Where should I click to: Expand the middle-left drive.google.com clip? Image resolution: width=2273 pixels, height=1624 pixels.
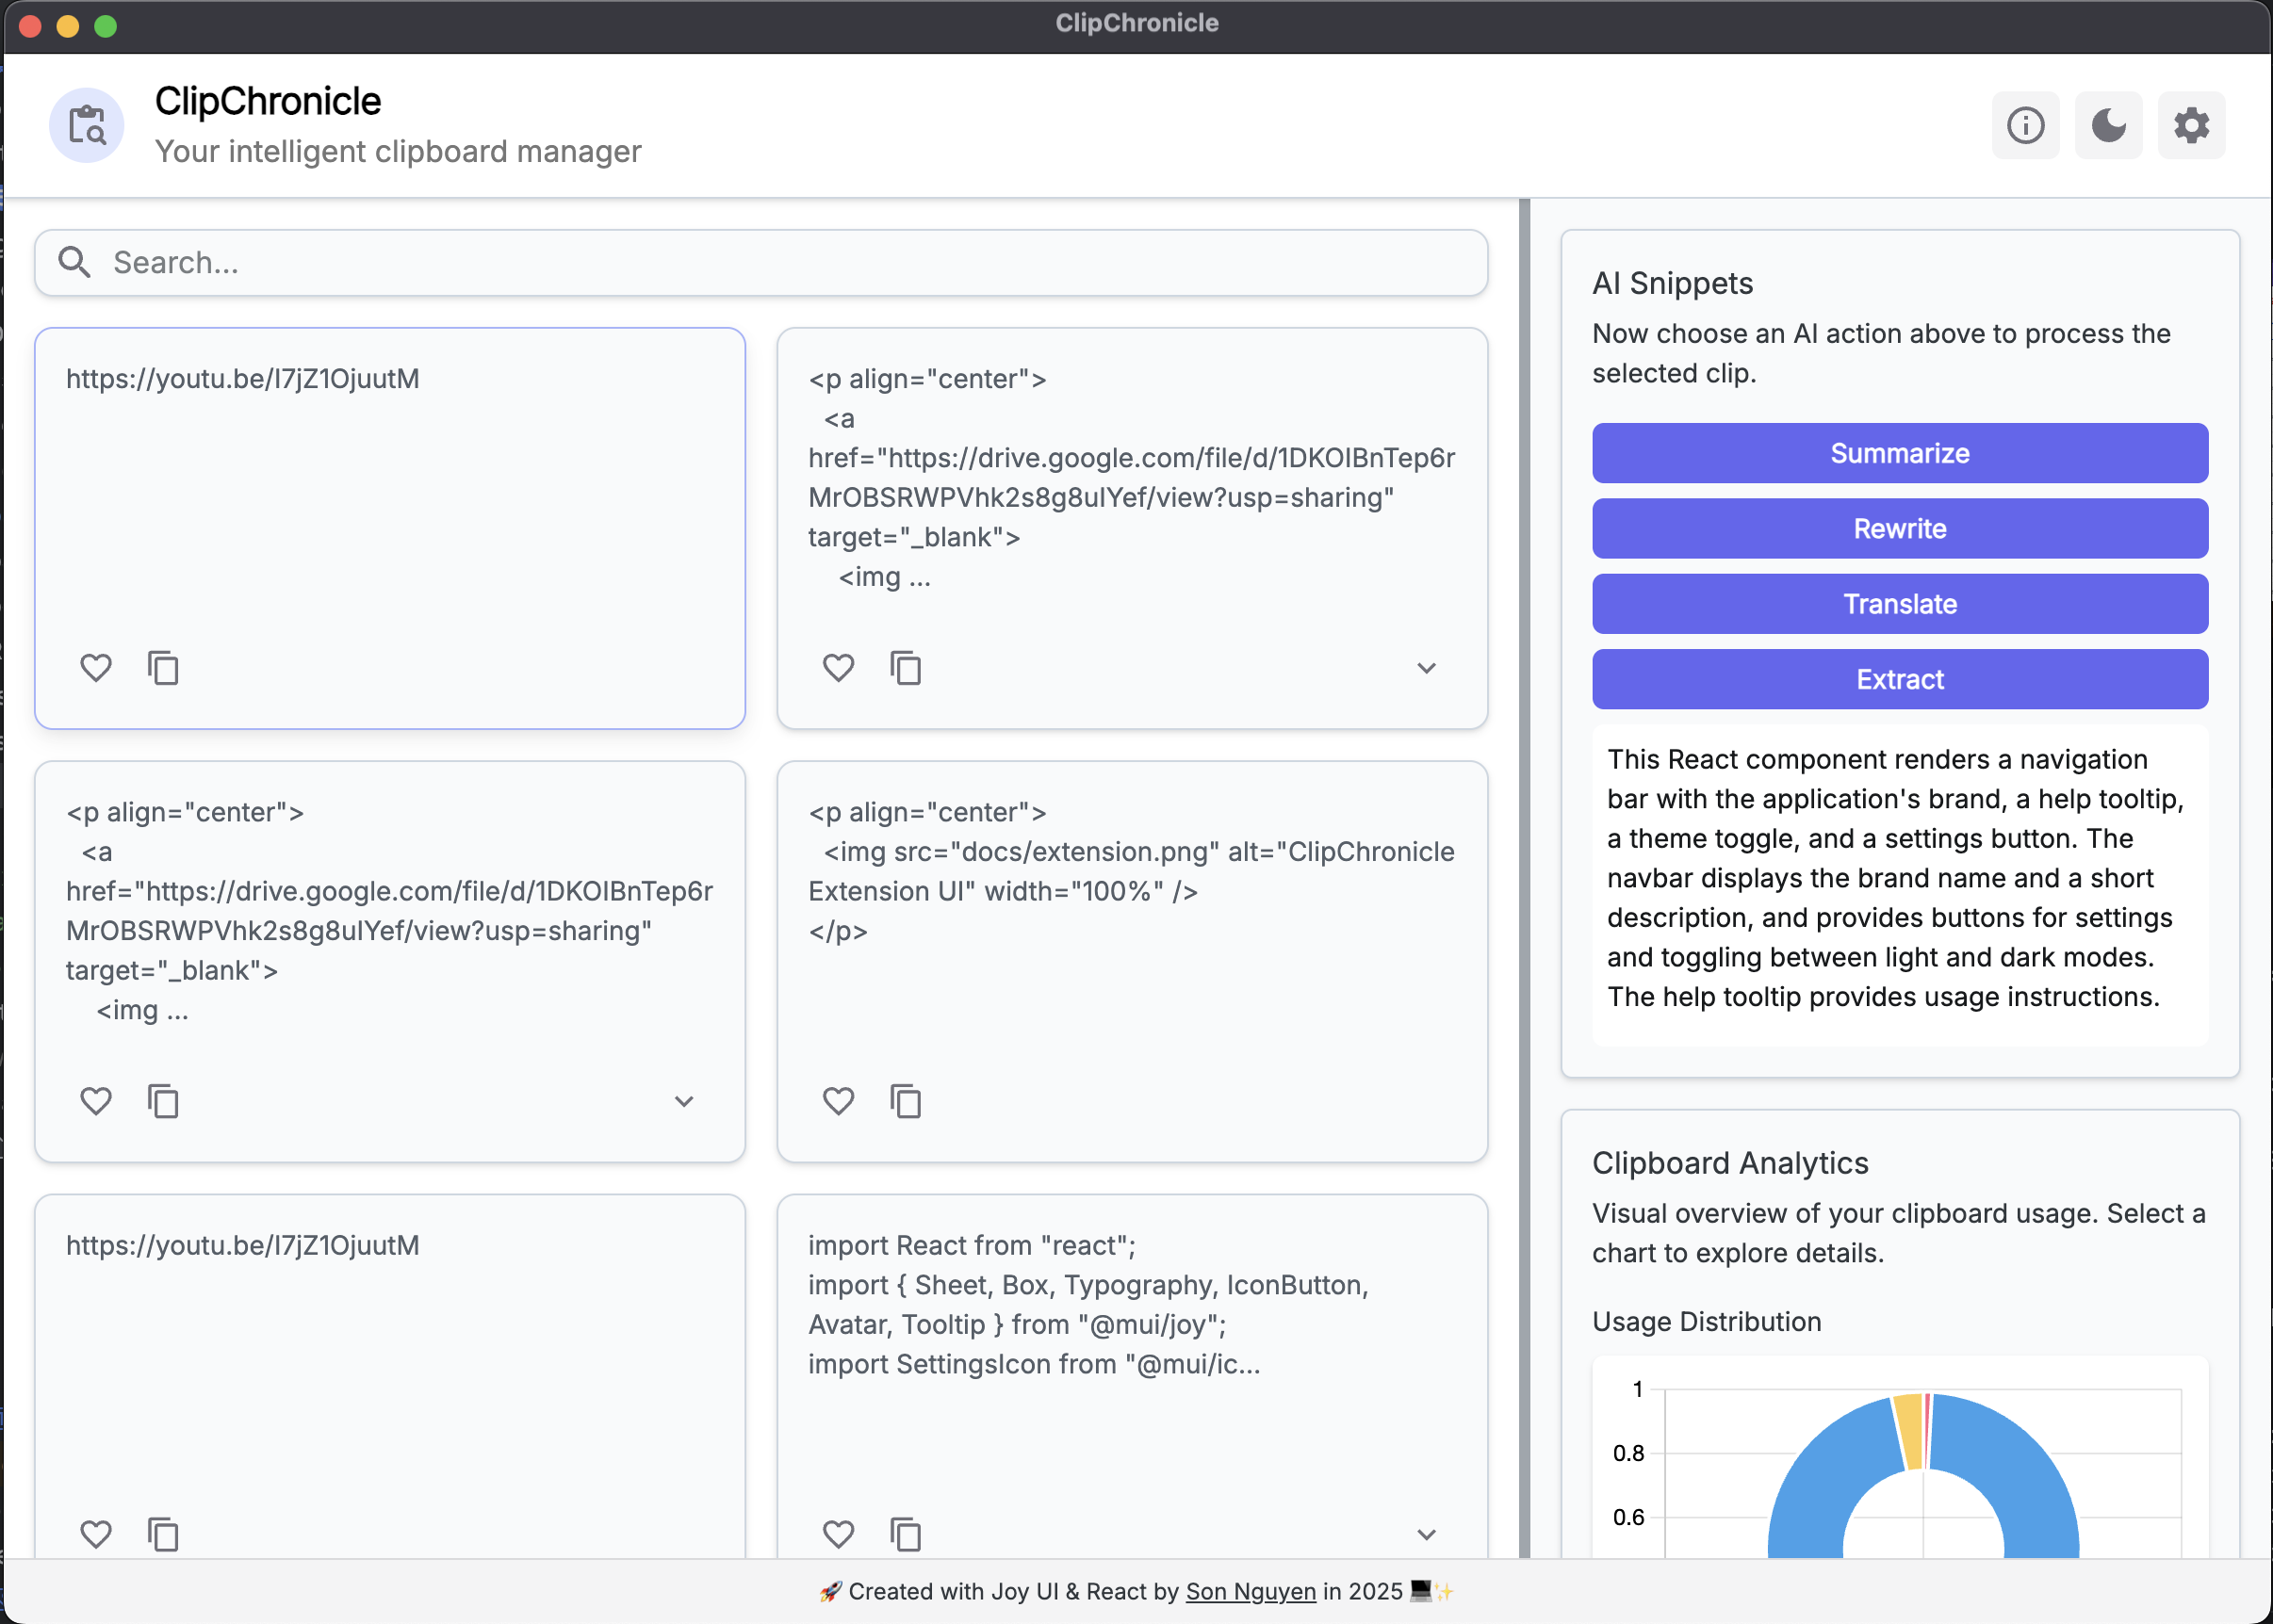click(x=684, y=1101)
